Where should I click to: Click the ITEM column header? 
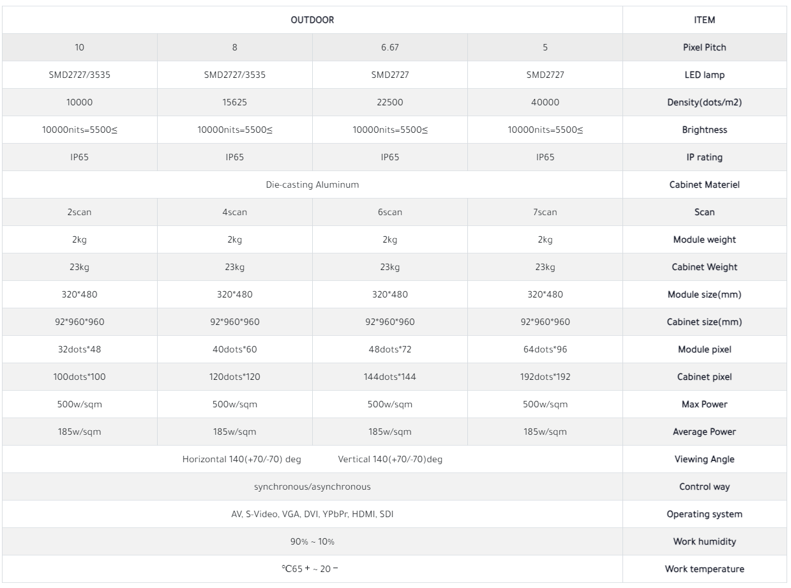pos(704,20)
